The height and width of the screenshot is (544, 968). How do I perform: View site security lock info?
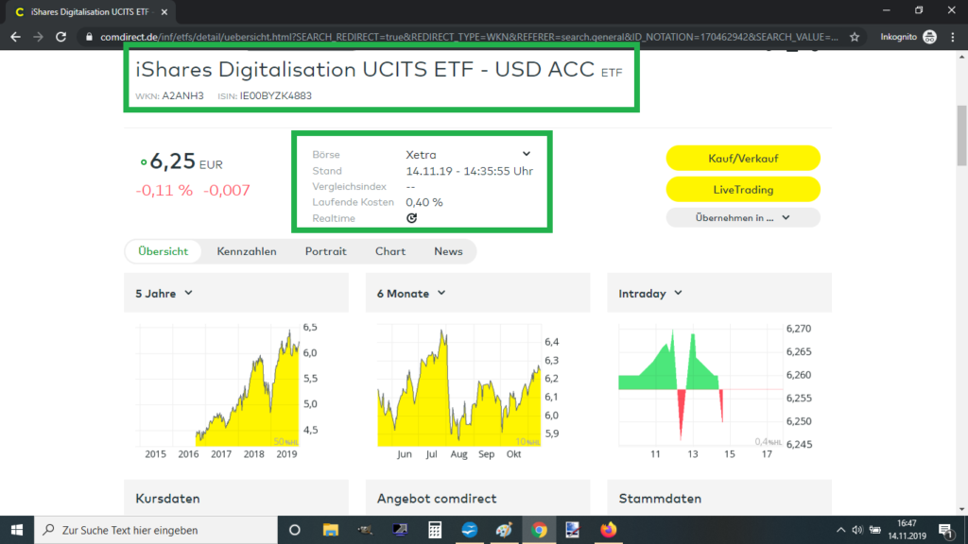pos(89,37)
